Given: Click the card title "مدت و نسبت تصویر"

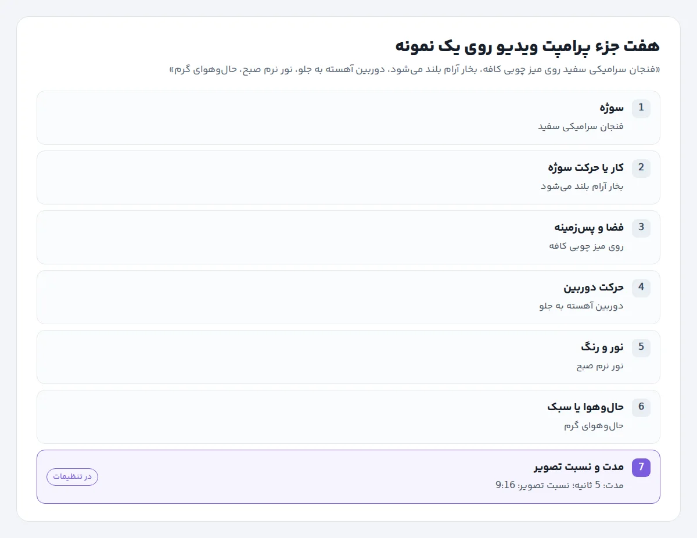Looking at the screenshot, I should (579, 467).
